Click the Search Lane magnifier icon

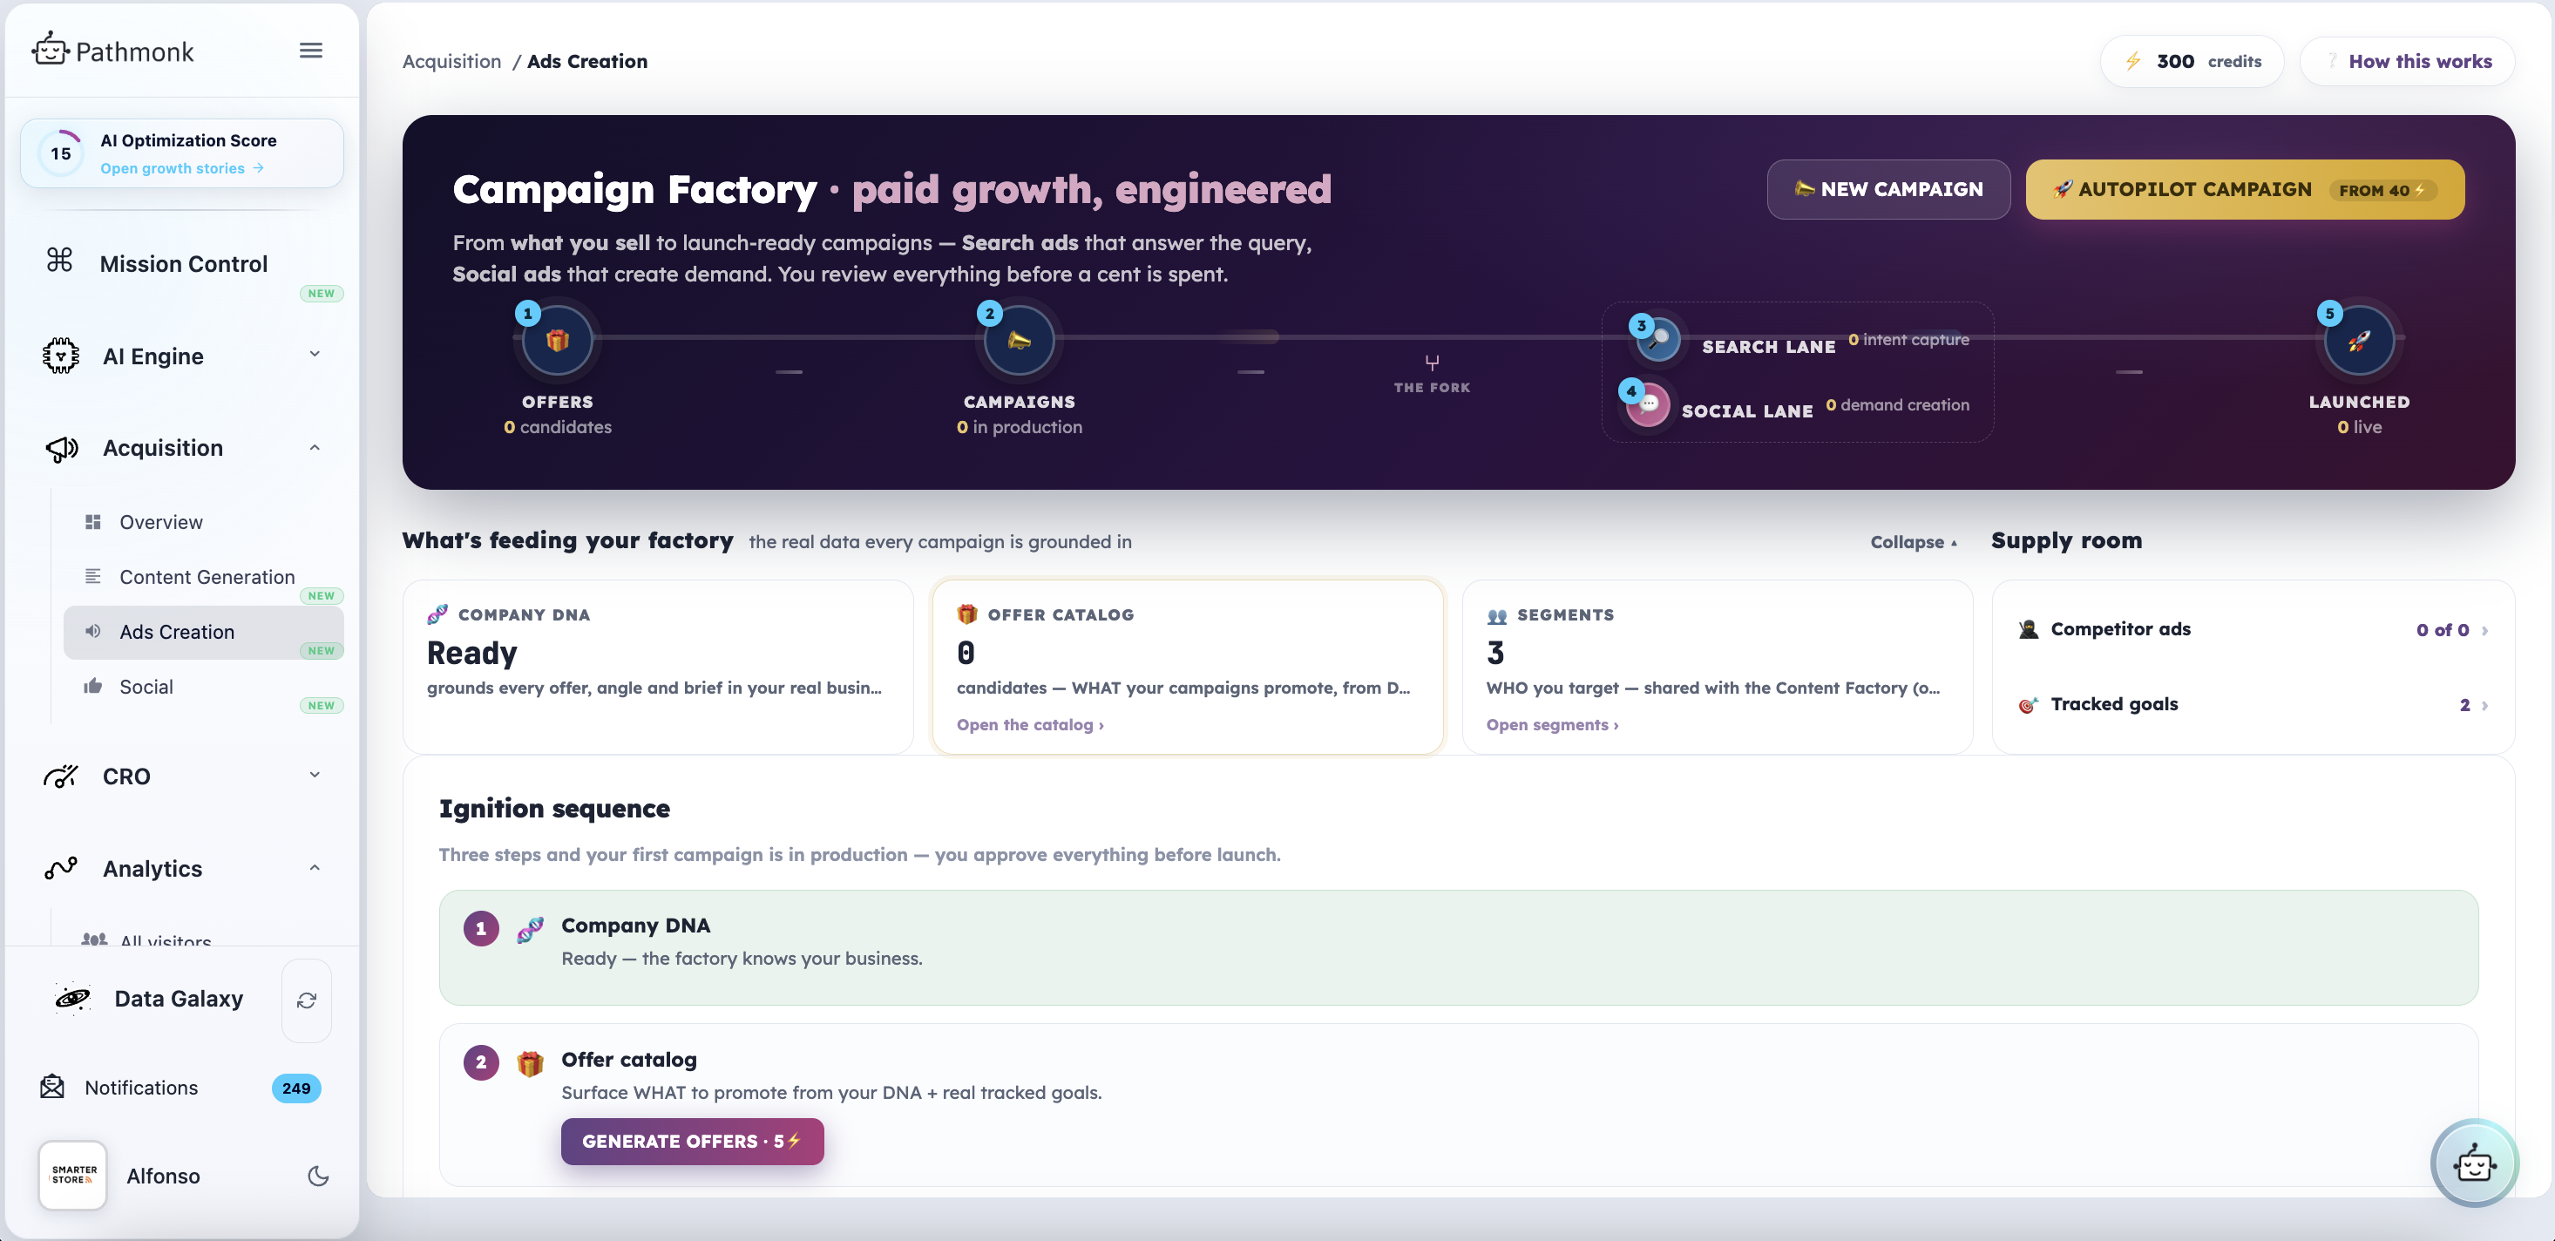(x=1657, y=339)
